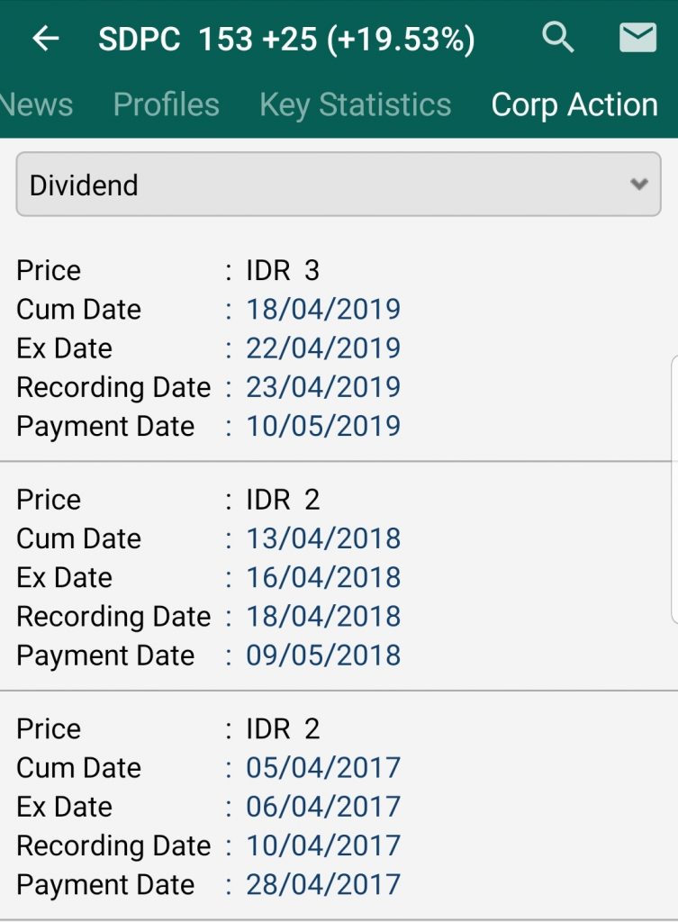The height and width of the screenshot is (922, 678).
Task: Open the Profiles tab
Action: [166, 104]
